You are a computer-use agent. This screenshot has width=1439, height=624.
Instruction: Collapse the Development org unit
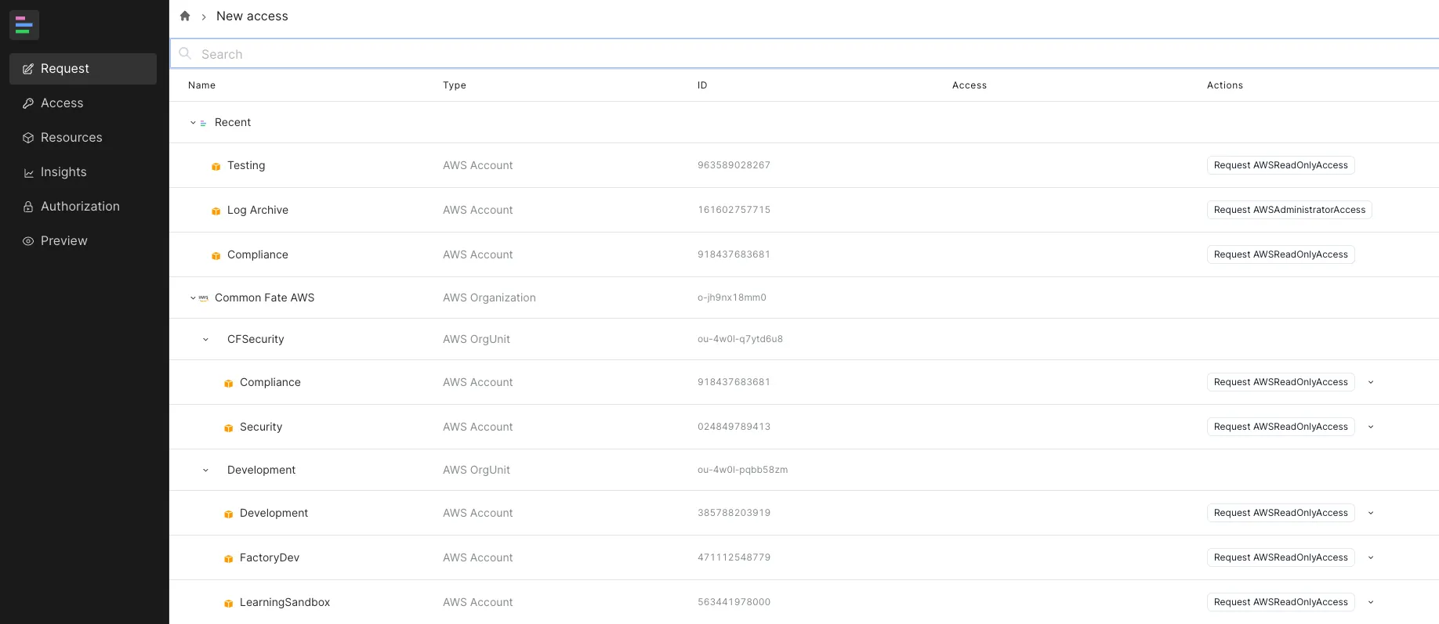(x=205, y=471)
